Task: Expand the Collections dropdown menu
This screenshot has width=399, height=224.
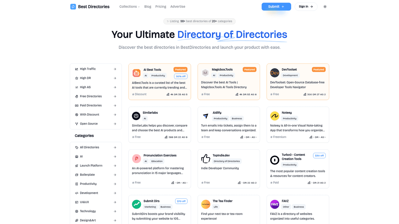Action: tap(129, 7)
